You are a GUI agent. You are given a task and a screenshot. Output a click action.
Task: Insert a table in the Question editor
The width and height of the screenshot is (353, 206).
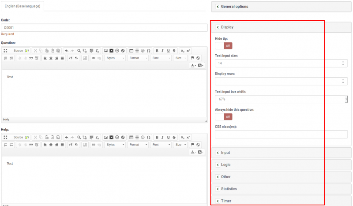coord(131,51)
